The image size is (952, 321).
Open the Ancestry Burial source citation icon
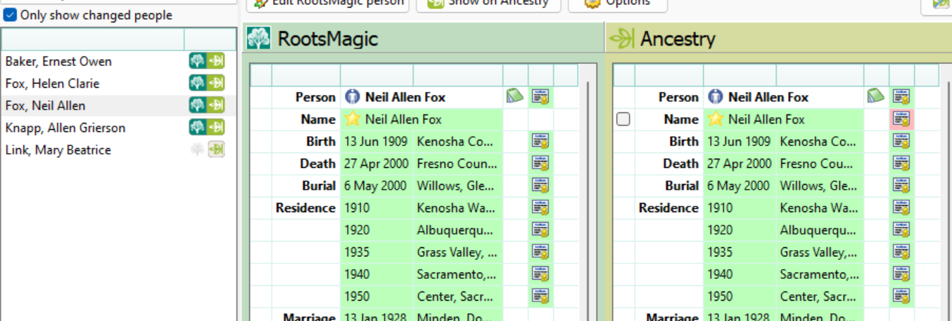point(901,185)
